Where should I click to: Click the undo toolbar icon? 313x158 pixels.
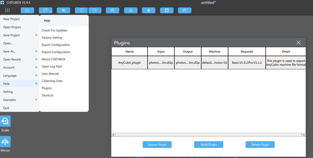[81, 10]
